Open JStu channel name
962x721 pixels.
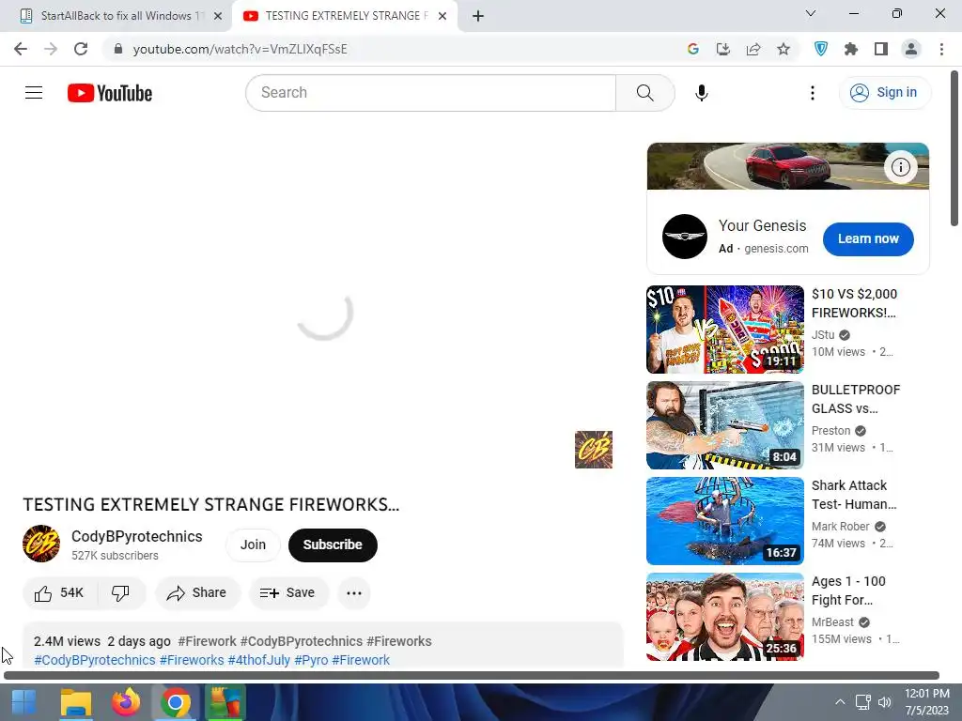point(823,335)
